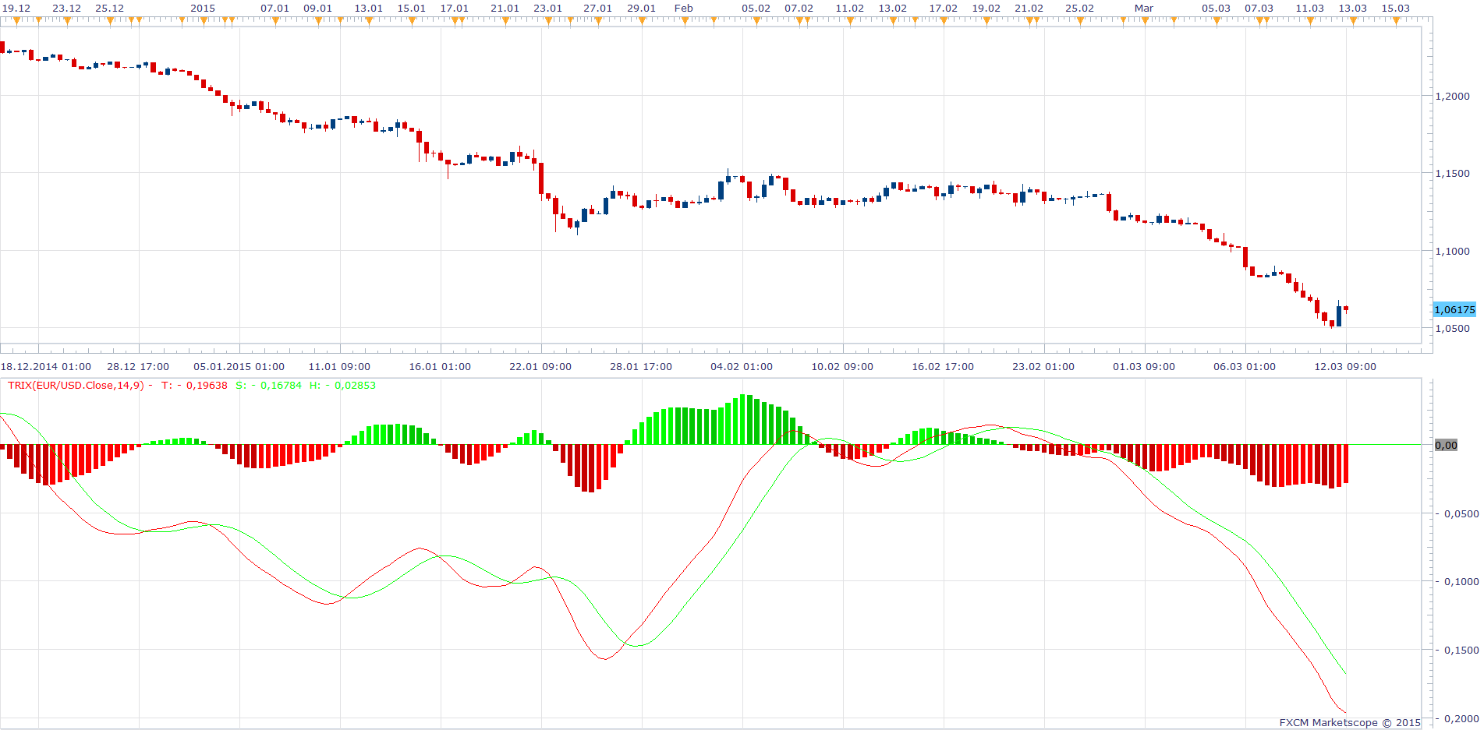
Task: Click the 11.01 09:00 time label
Action: 339,367
